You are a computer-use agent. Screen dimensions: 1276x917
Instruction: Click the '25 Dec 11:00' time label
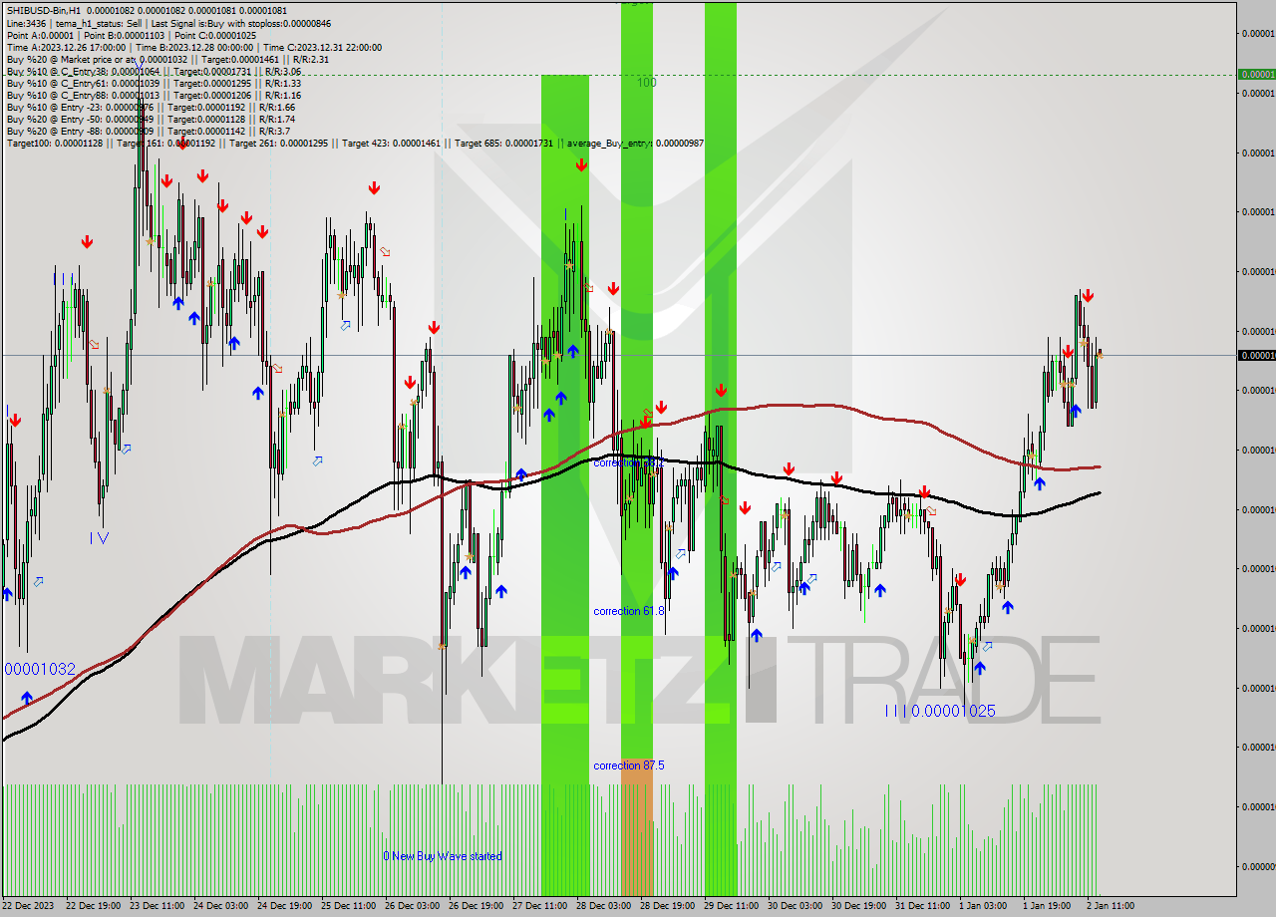tap(349, 906)
